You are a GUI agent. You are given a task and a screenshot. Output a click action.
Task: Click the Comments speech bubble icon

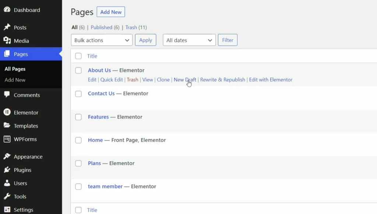coord(7,95)
